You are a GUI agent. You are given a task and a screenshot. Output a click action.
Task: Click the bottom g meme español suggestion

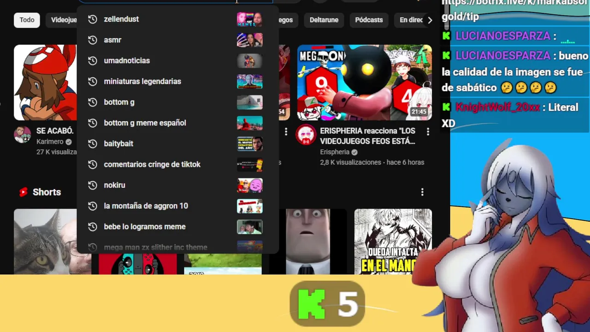coord(177,123)
